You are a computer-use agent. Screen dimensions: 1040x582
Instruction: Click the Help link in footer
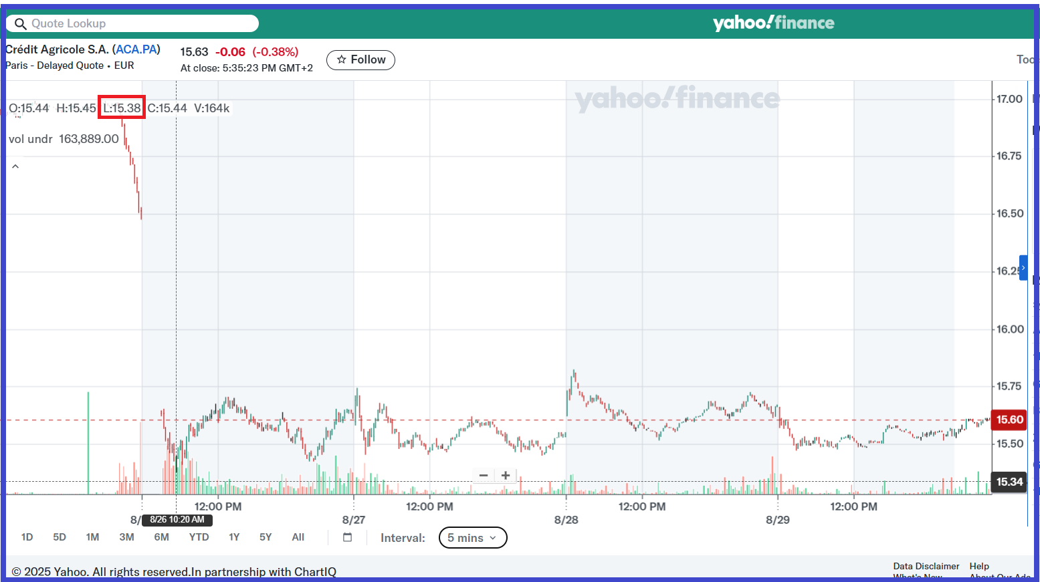pyautogui.click(x=978, y=566)
